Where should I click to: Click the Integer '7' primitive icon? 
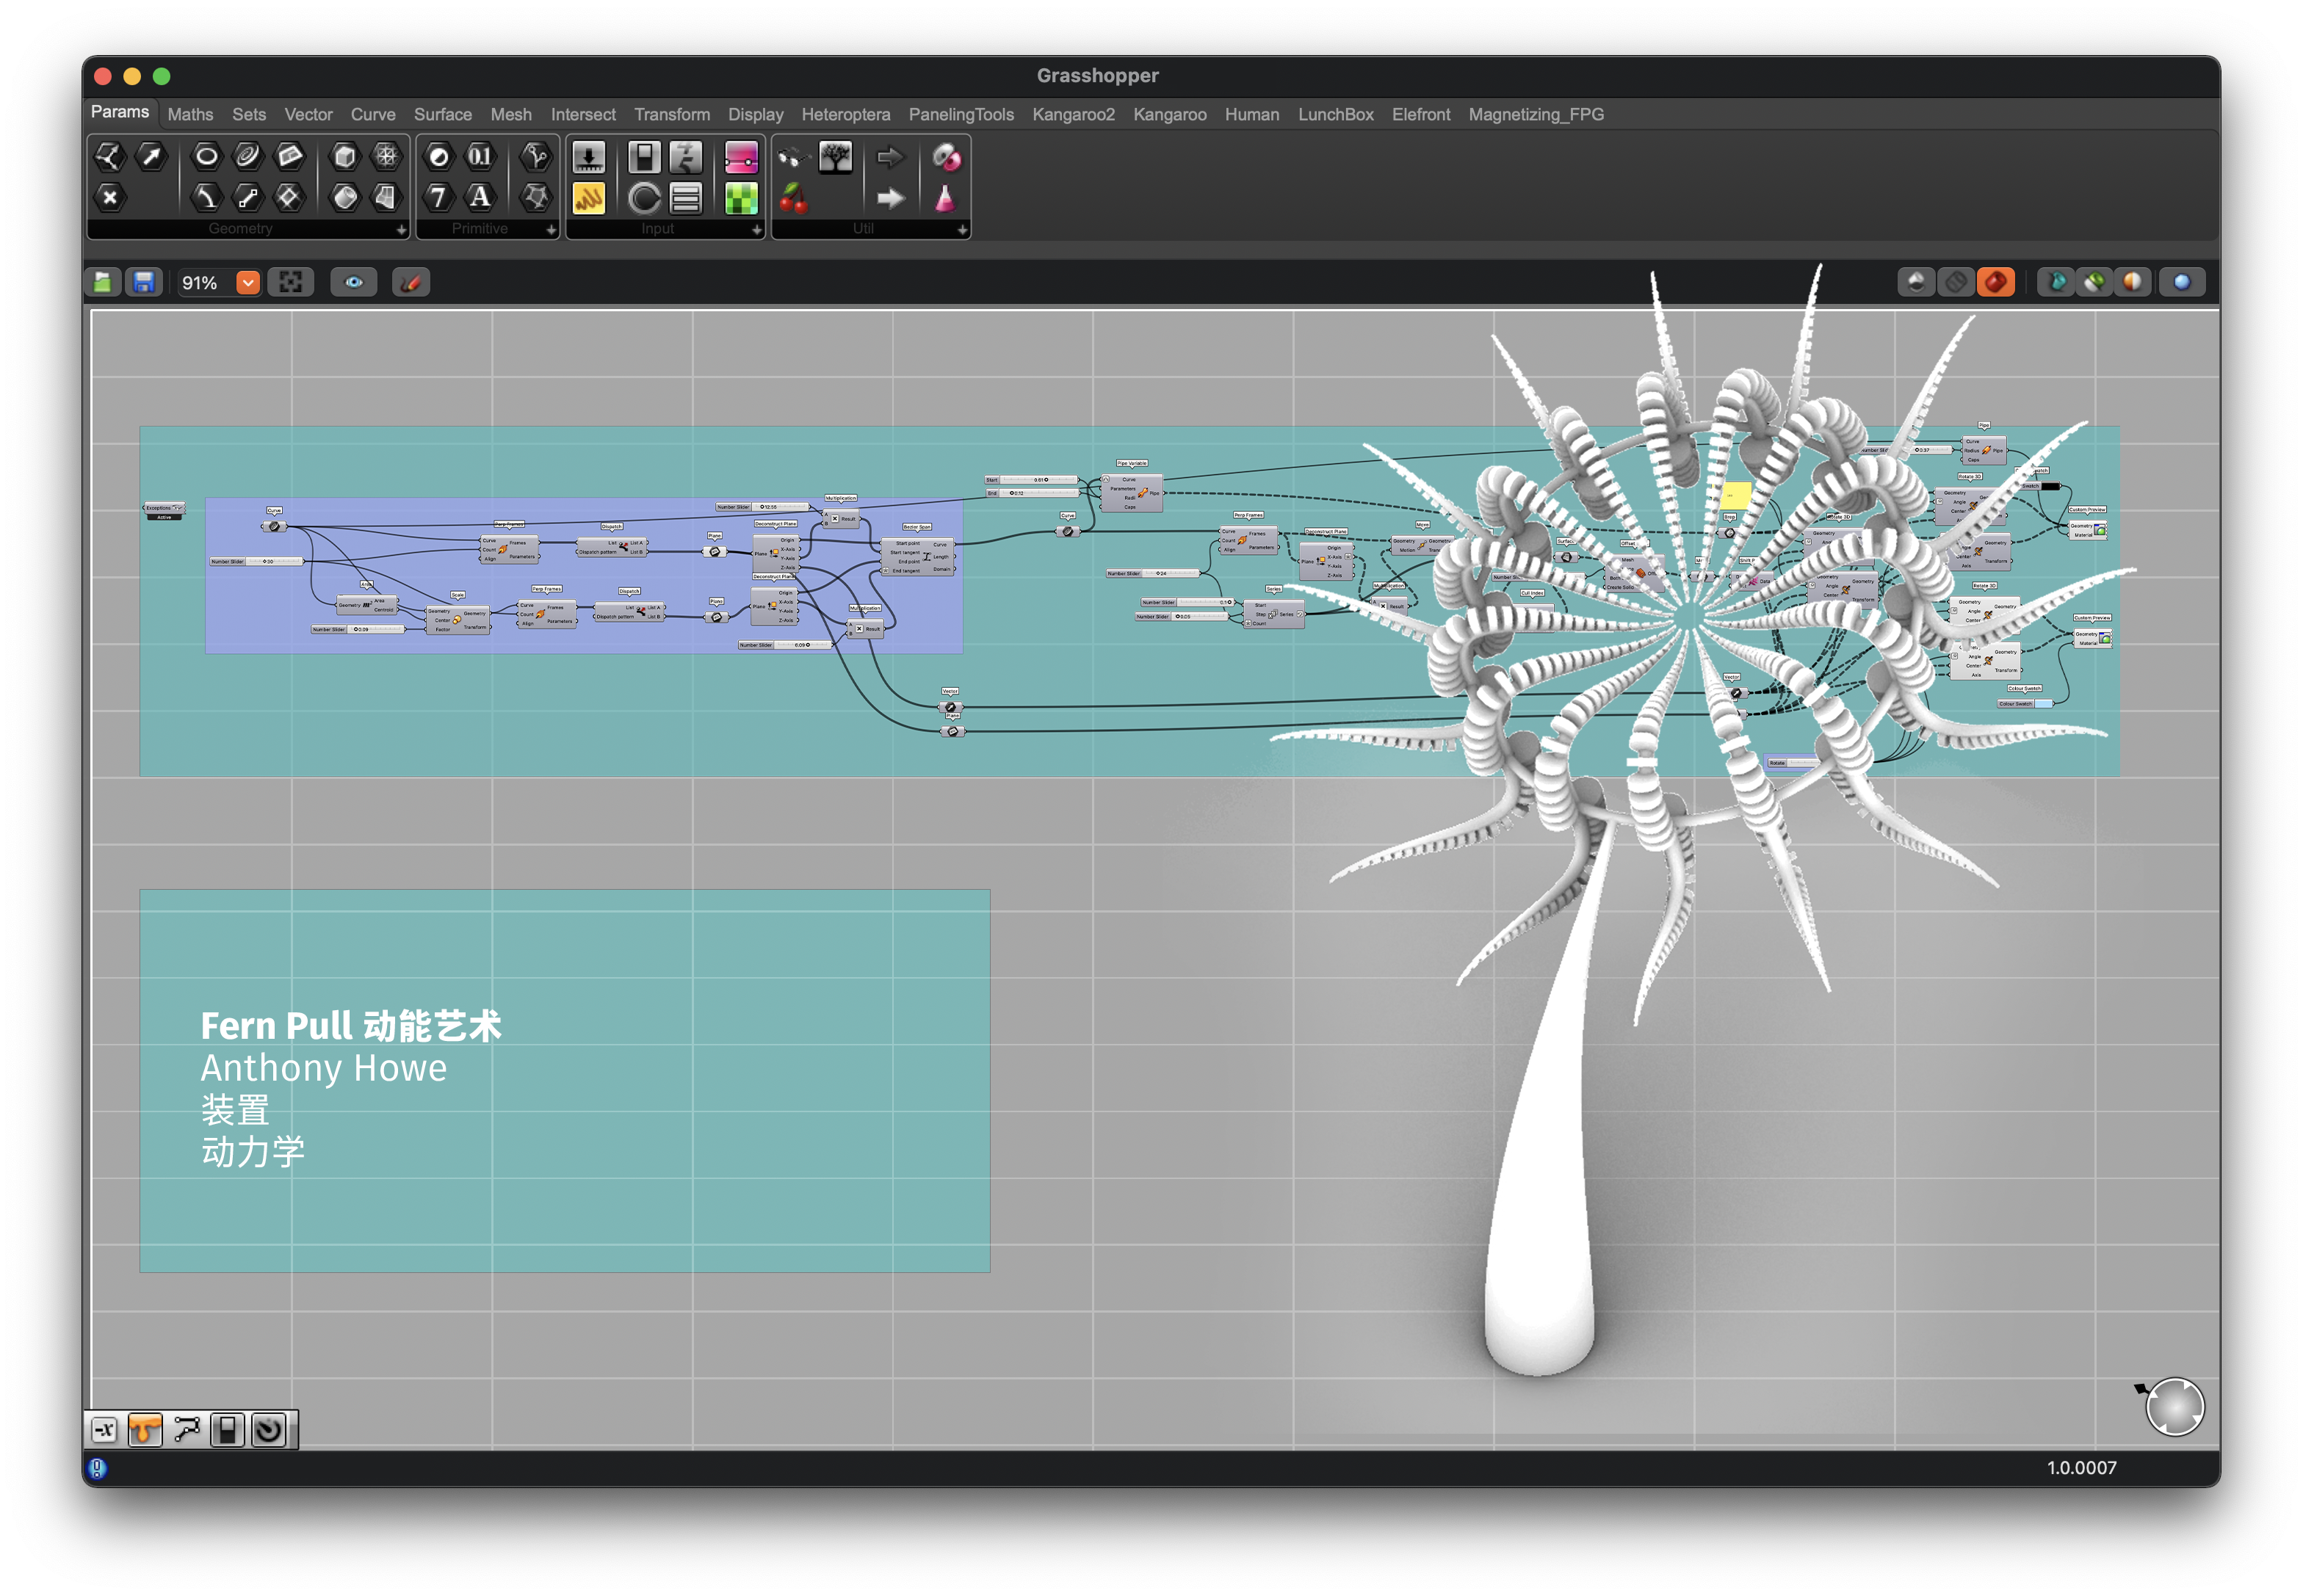point(438,197)
